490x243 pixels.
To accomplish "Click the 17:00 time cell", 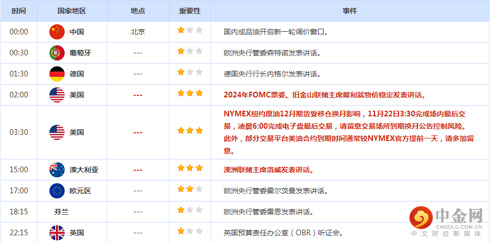I will pos(19,191).
